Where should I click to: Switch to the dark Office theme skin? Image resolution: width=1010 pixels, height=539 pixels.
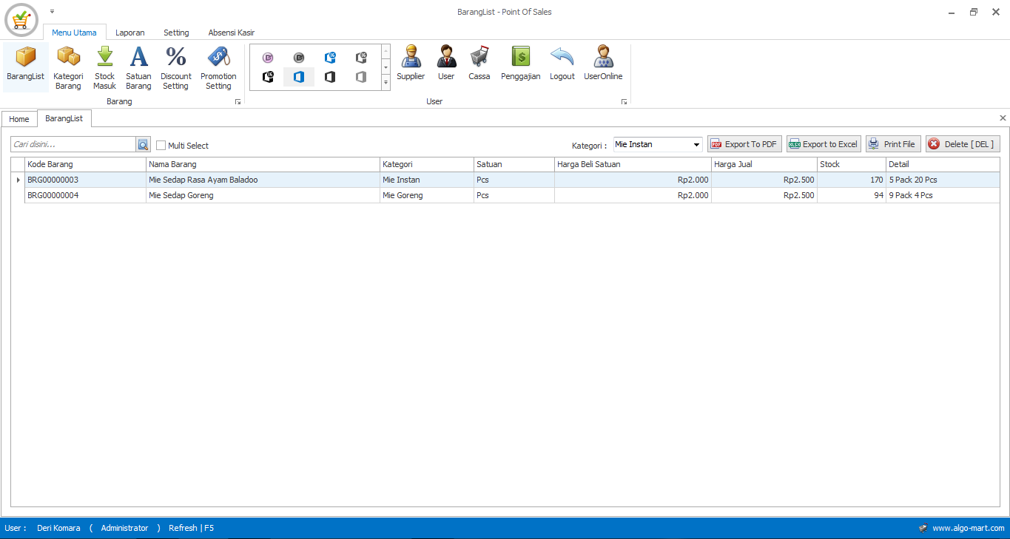pos(329,77)
